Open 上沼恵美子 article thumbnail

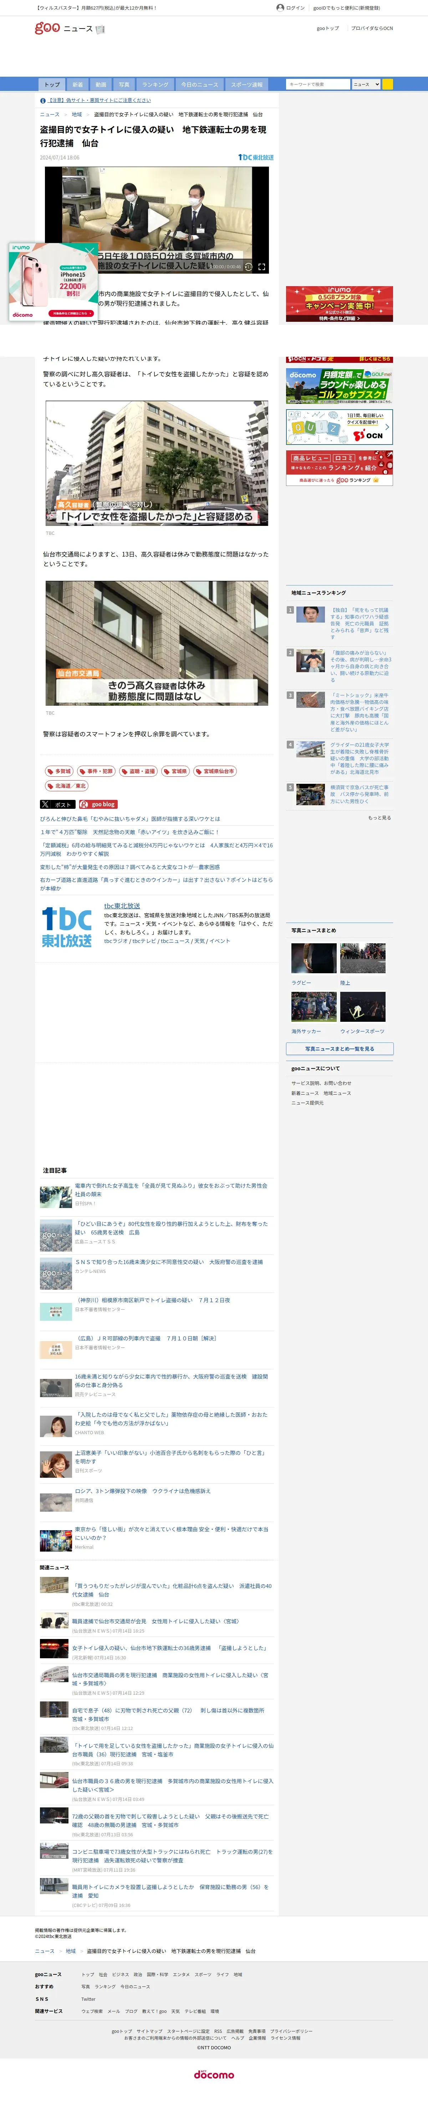click(56, 1465)
